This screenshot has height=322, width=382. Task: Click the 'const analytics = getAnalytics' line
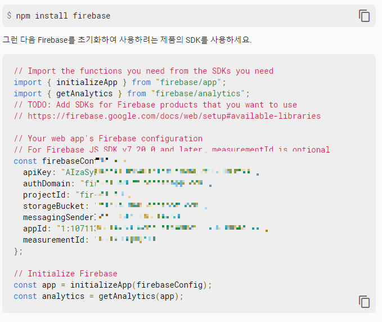pos(98,296)
